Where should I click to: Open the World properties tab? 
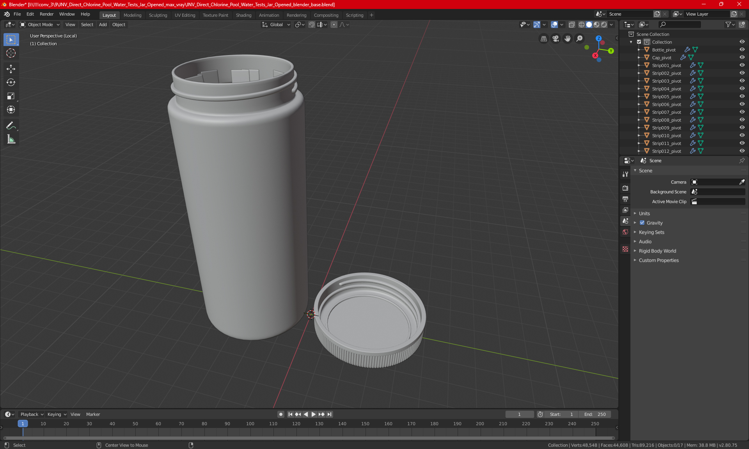click(x=625, y=232)
